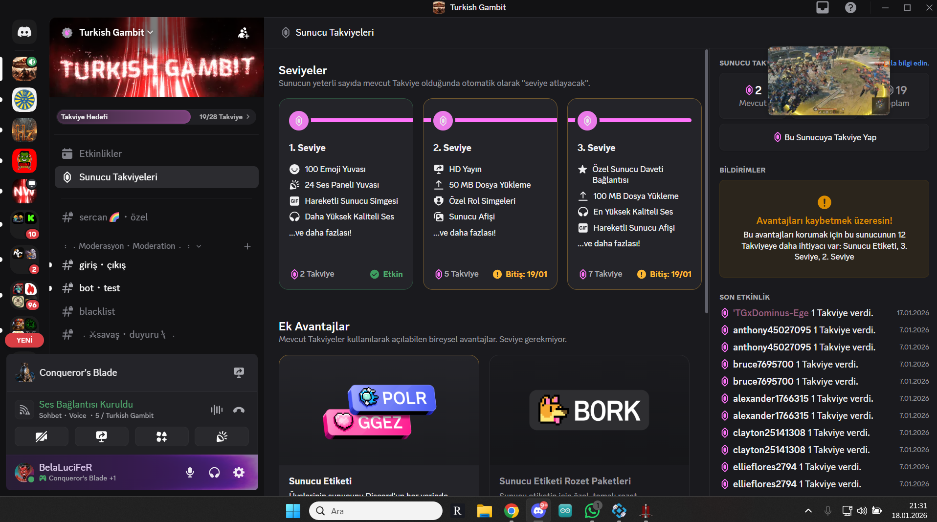Jump to new messages with YENİ button
This screenshot has height=522, width=937.
(24, 340)
